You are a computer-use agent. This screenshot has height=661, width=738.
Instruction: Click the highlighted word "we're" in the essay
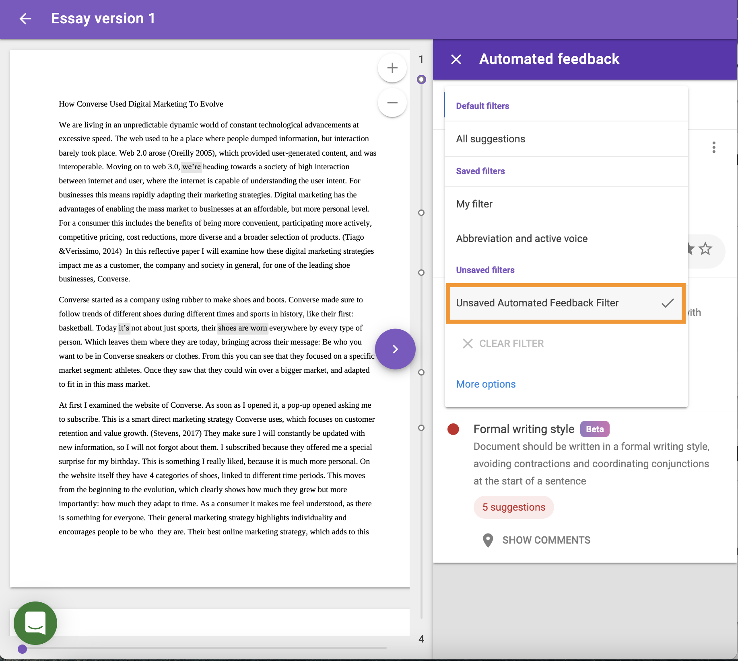(192, 166)
